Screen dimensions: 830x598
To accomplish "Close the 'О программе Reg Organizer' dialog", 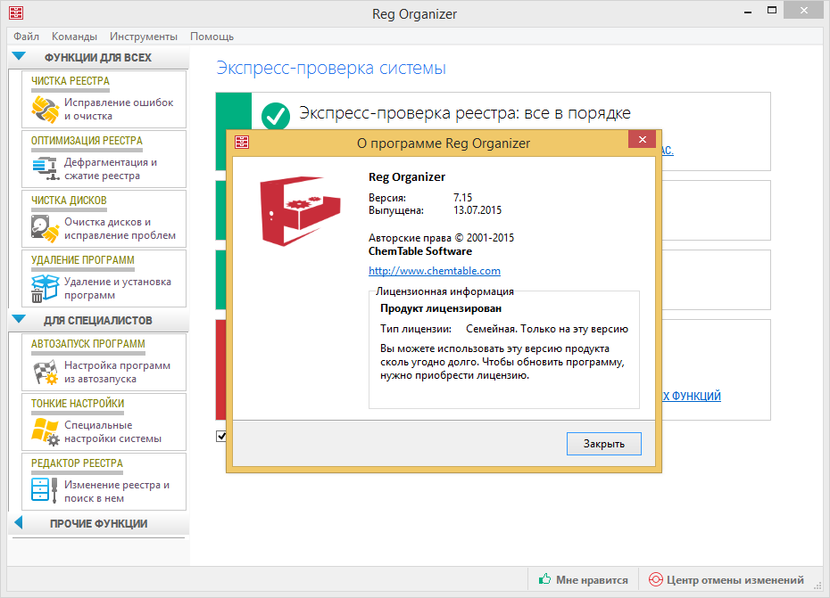I will (x=603, y=443).
